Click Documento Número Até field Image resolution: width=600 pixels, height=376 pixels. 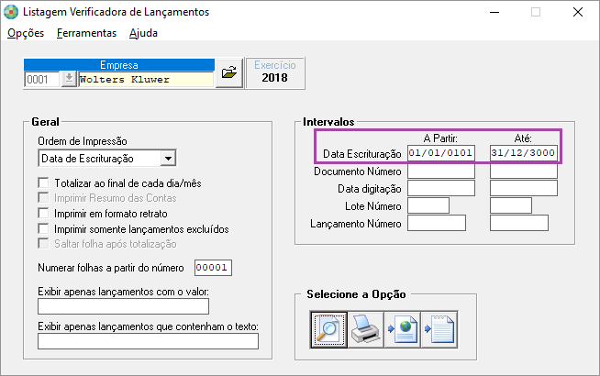click(x=524, y=171)
